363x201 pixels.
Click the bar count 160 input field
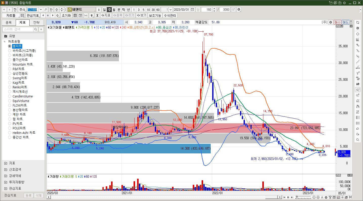pyautogui.click(x=207, y=10)
